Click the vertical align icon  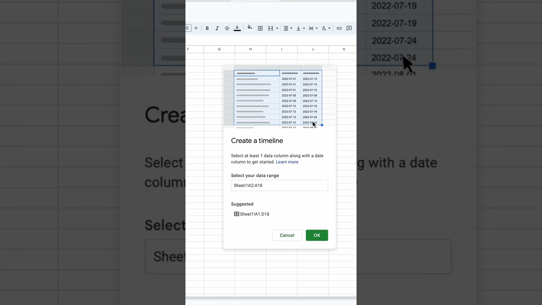click(299, 28)
